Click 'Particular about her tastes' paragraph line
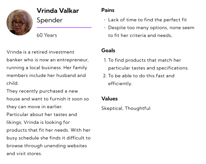Image resolution: width=206 pixels, height=164 pixels. click(x=42, y=115)
